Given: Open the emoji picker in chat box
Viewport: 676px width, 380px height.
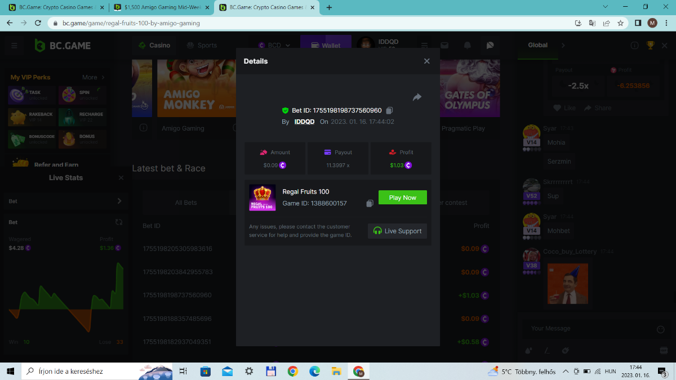Looking at the screenshot, I should point(661,329).
